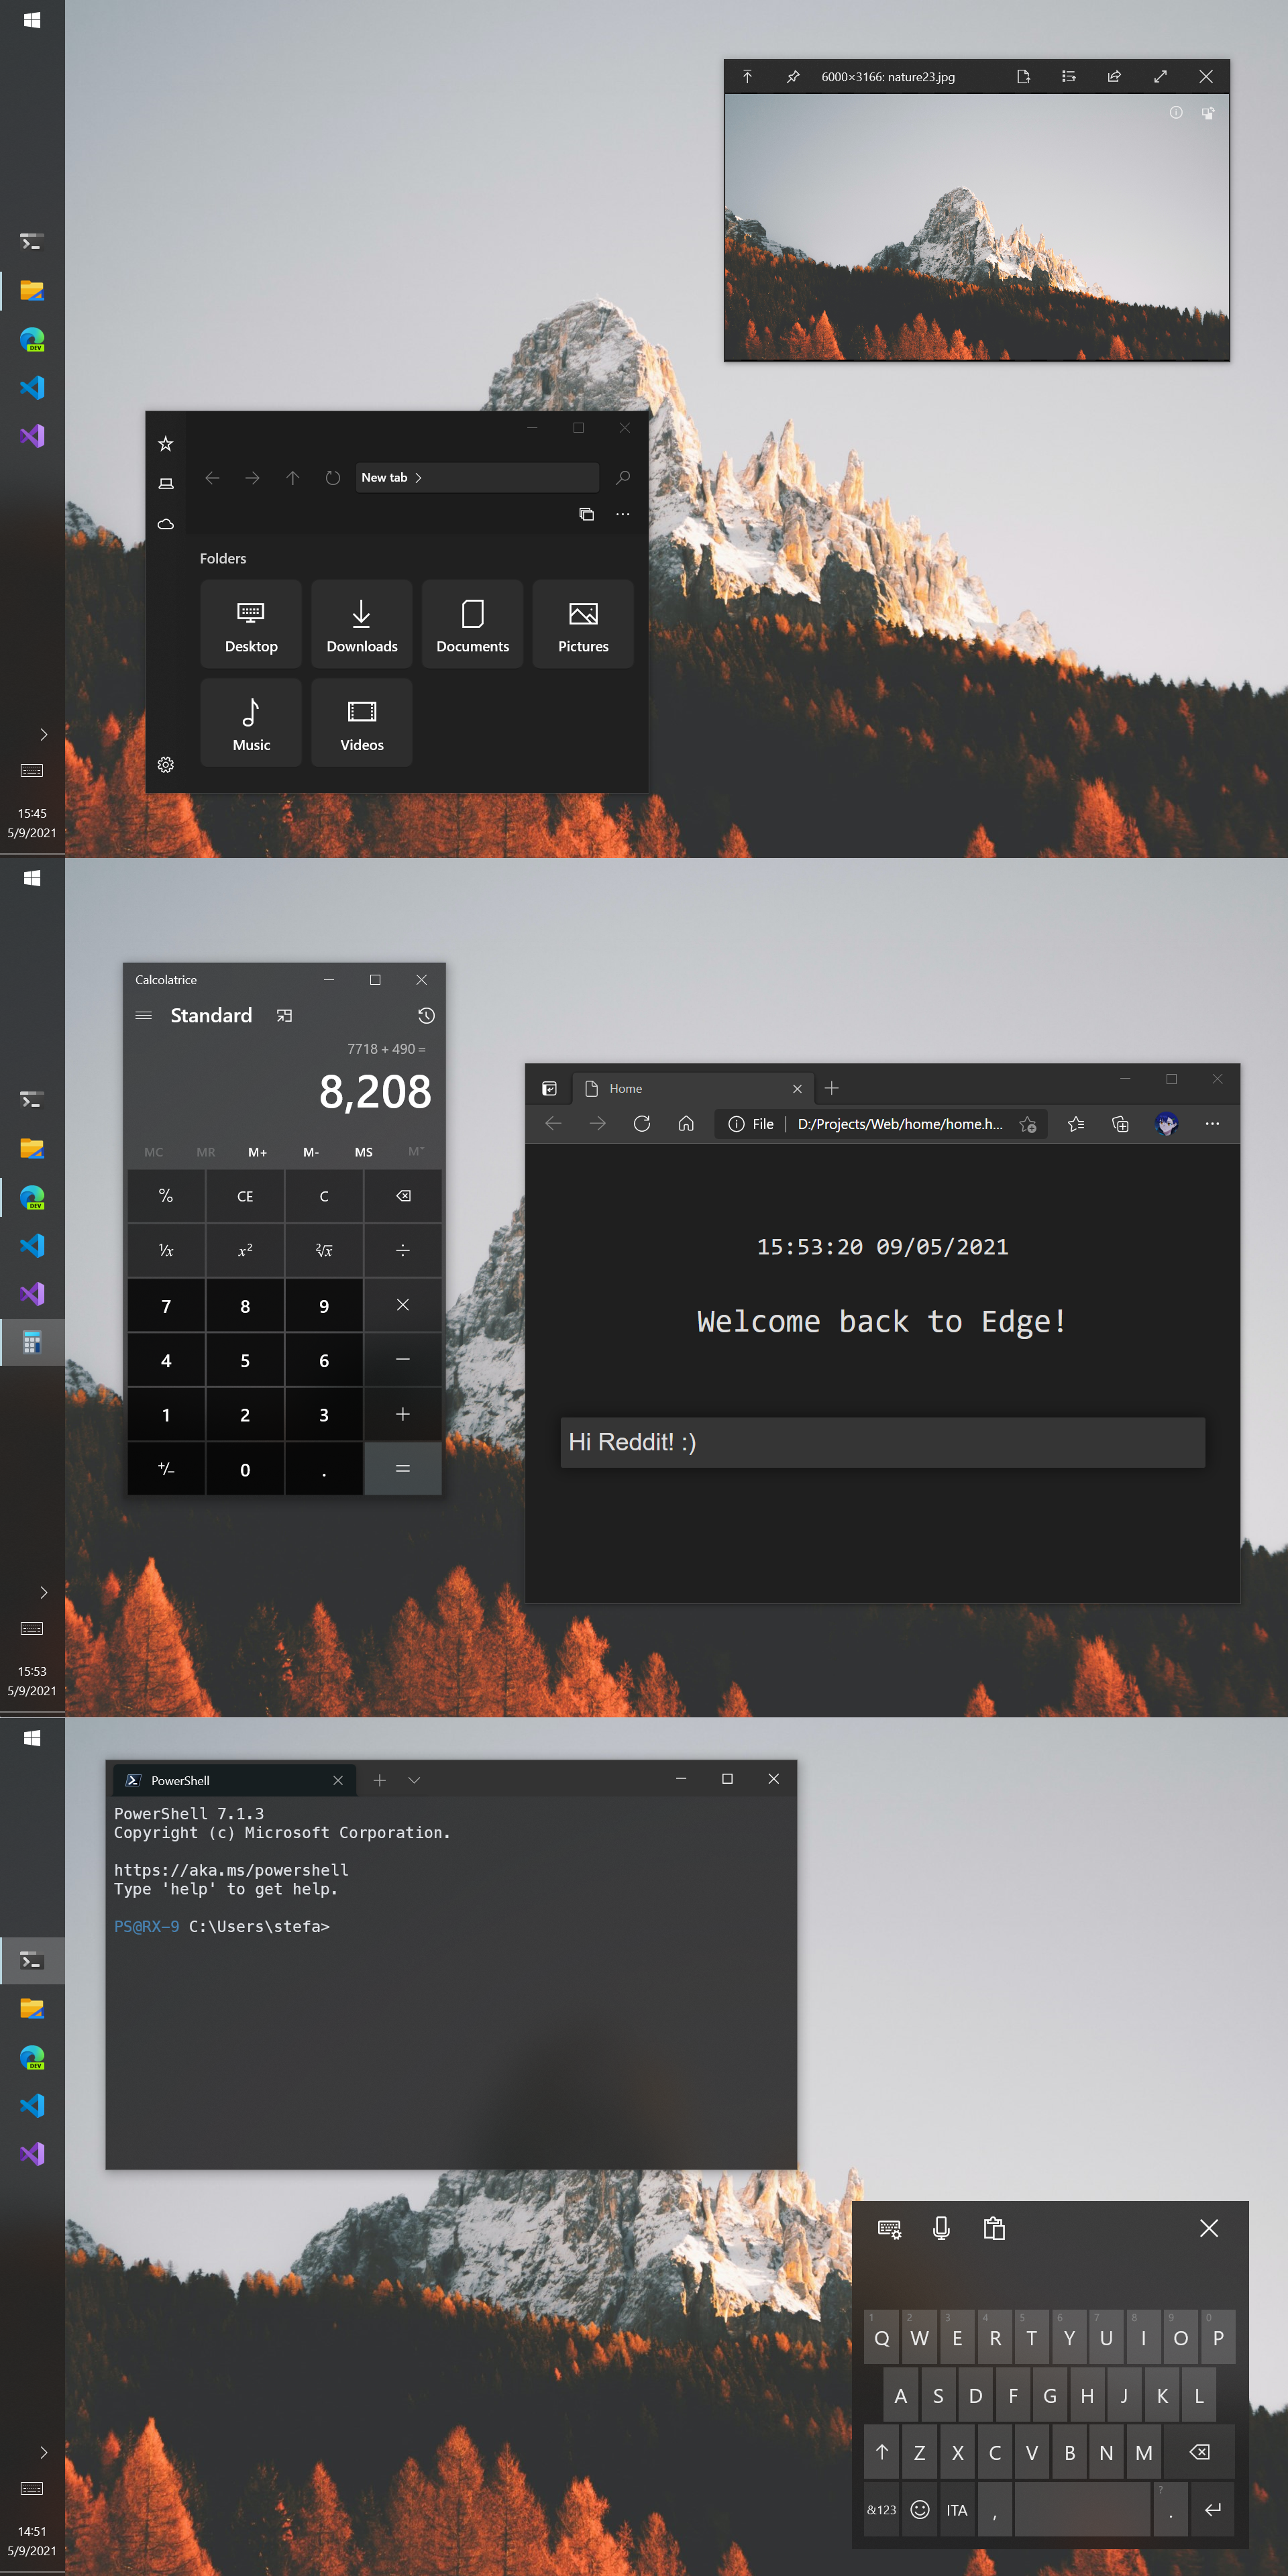Open the Downloads folder tile
This screenshot has height=2576, width=1288.
point(362,624)
